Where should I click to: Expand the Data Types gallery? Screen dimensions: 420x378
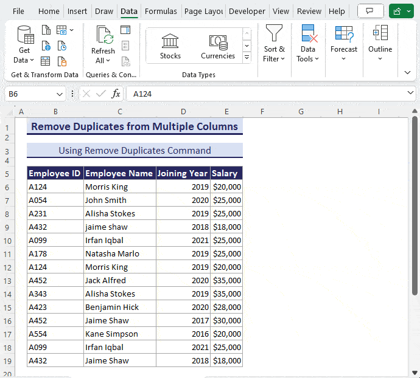(x=247, y=58)
